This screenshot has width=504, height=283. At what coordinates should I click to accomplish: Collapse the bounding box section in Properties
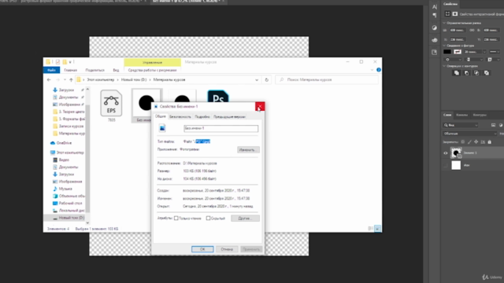444,23
